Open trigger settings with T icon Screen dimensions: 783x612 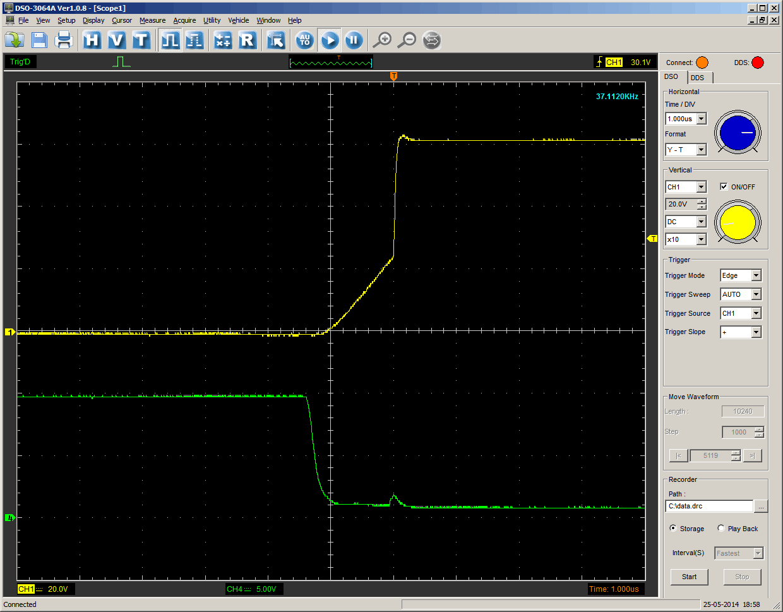pyautogui.click(x=141, y=40)
